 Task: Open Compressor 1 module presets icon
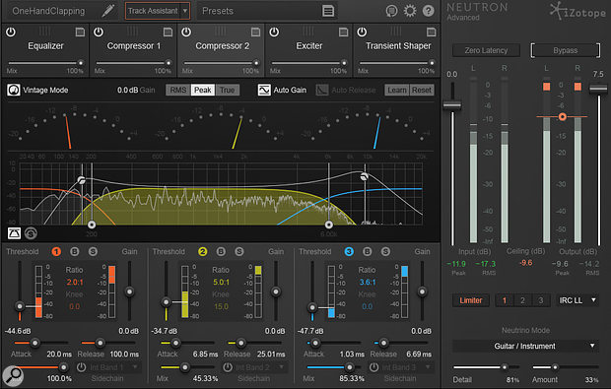(168, 32)
